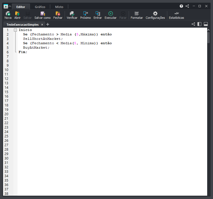Image resolution: width=213 pixels, height=199 pixels.
Task: Run the strategy with Executar
Action: pyautogui.click(x=111, y=15)
